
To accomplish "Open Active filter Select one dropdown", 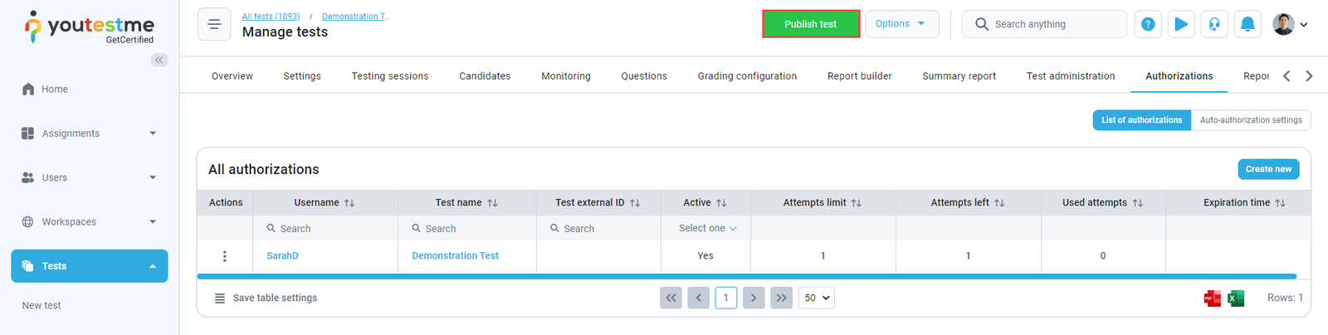I will [x=707, y=228].
